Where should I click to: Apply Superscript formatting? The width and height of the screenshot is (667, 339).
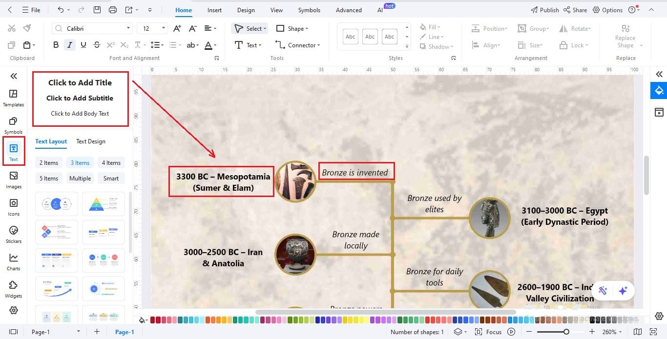(x=111, y=45)
